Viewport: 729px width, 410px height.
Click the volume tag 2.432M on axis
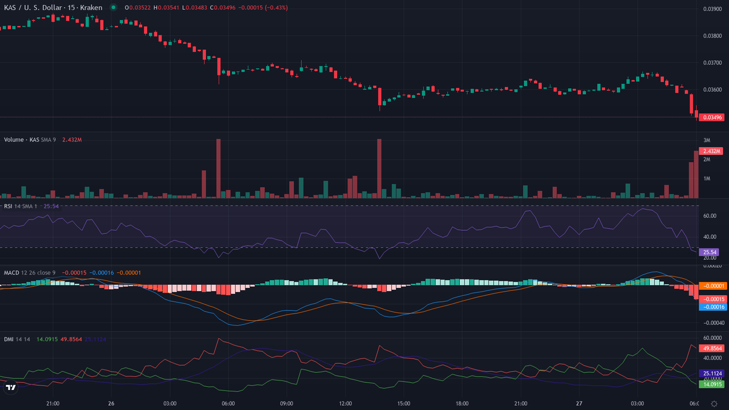click(710, 151)
